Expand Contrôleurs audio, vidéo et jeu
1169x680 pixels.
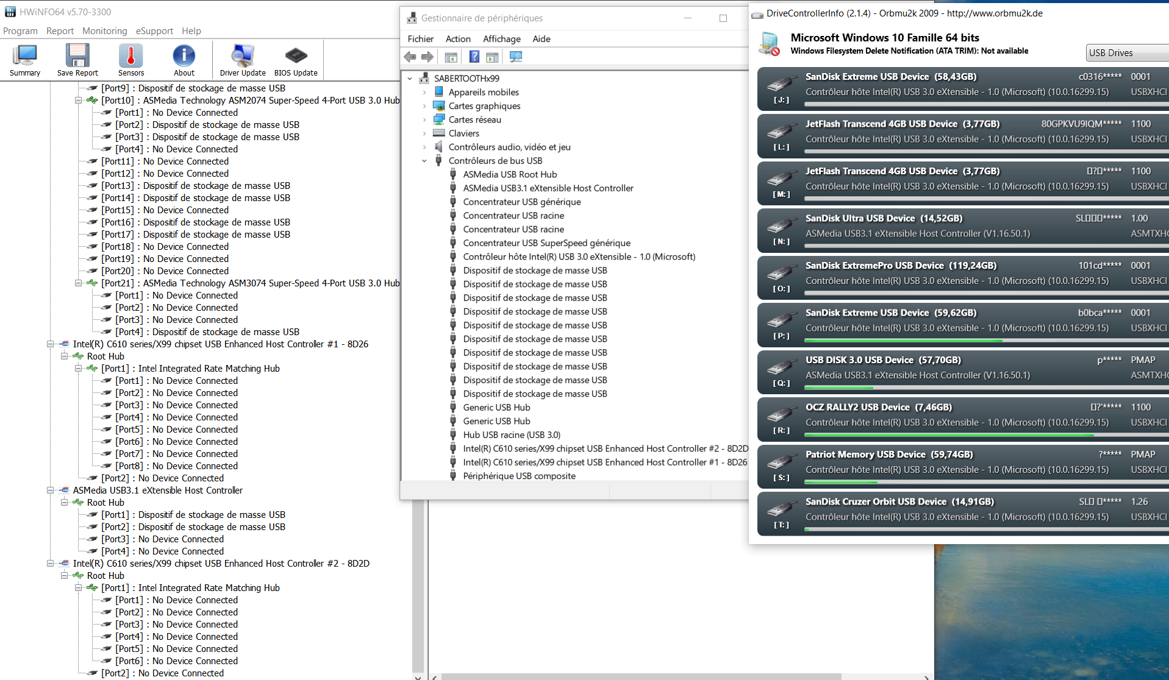[x=424, y=147]
